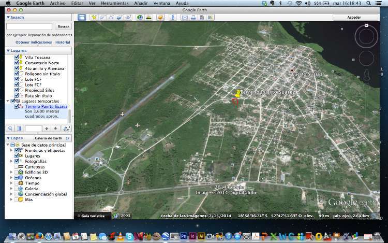Click the add placemark pin icon
388x243 pixels.
coord(94,17)
